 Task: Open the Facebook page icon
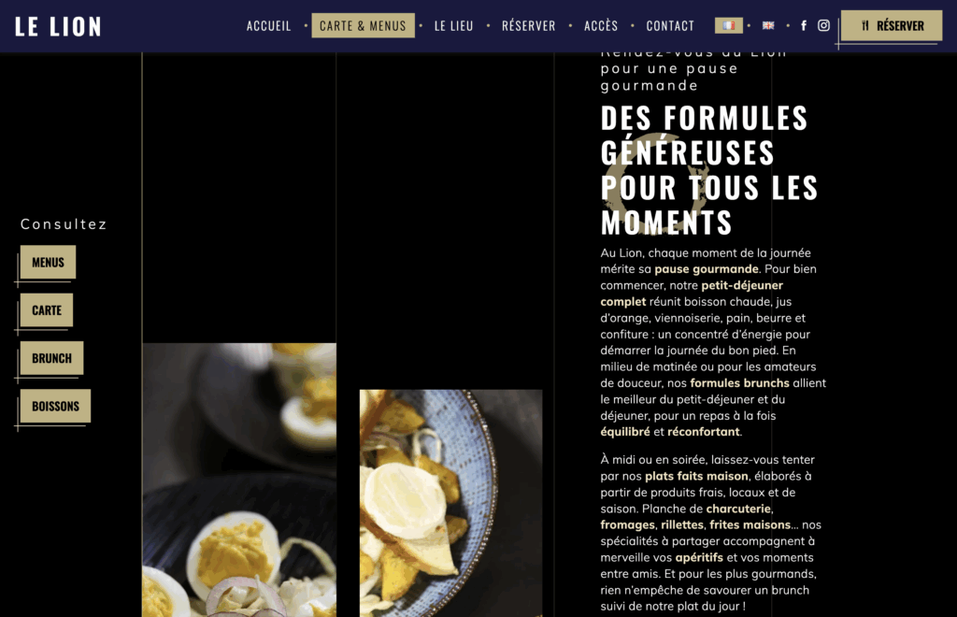804,25
